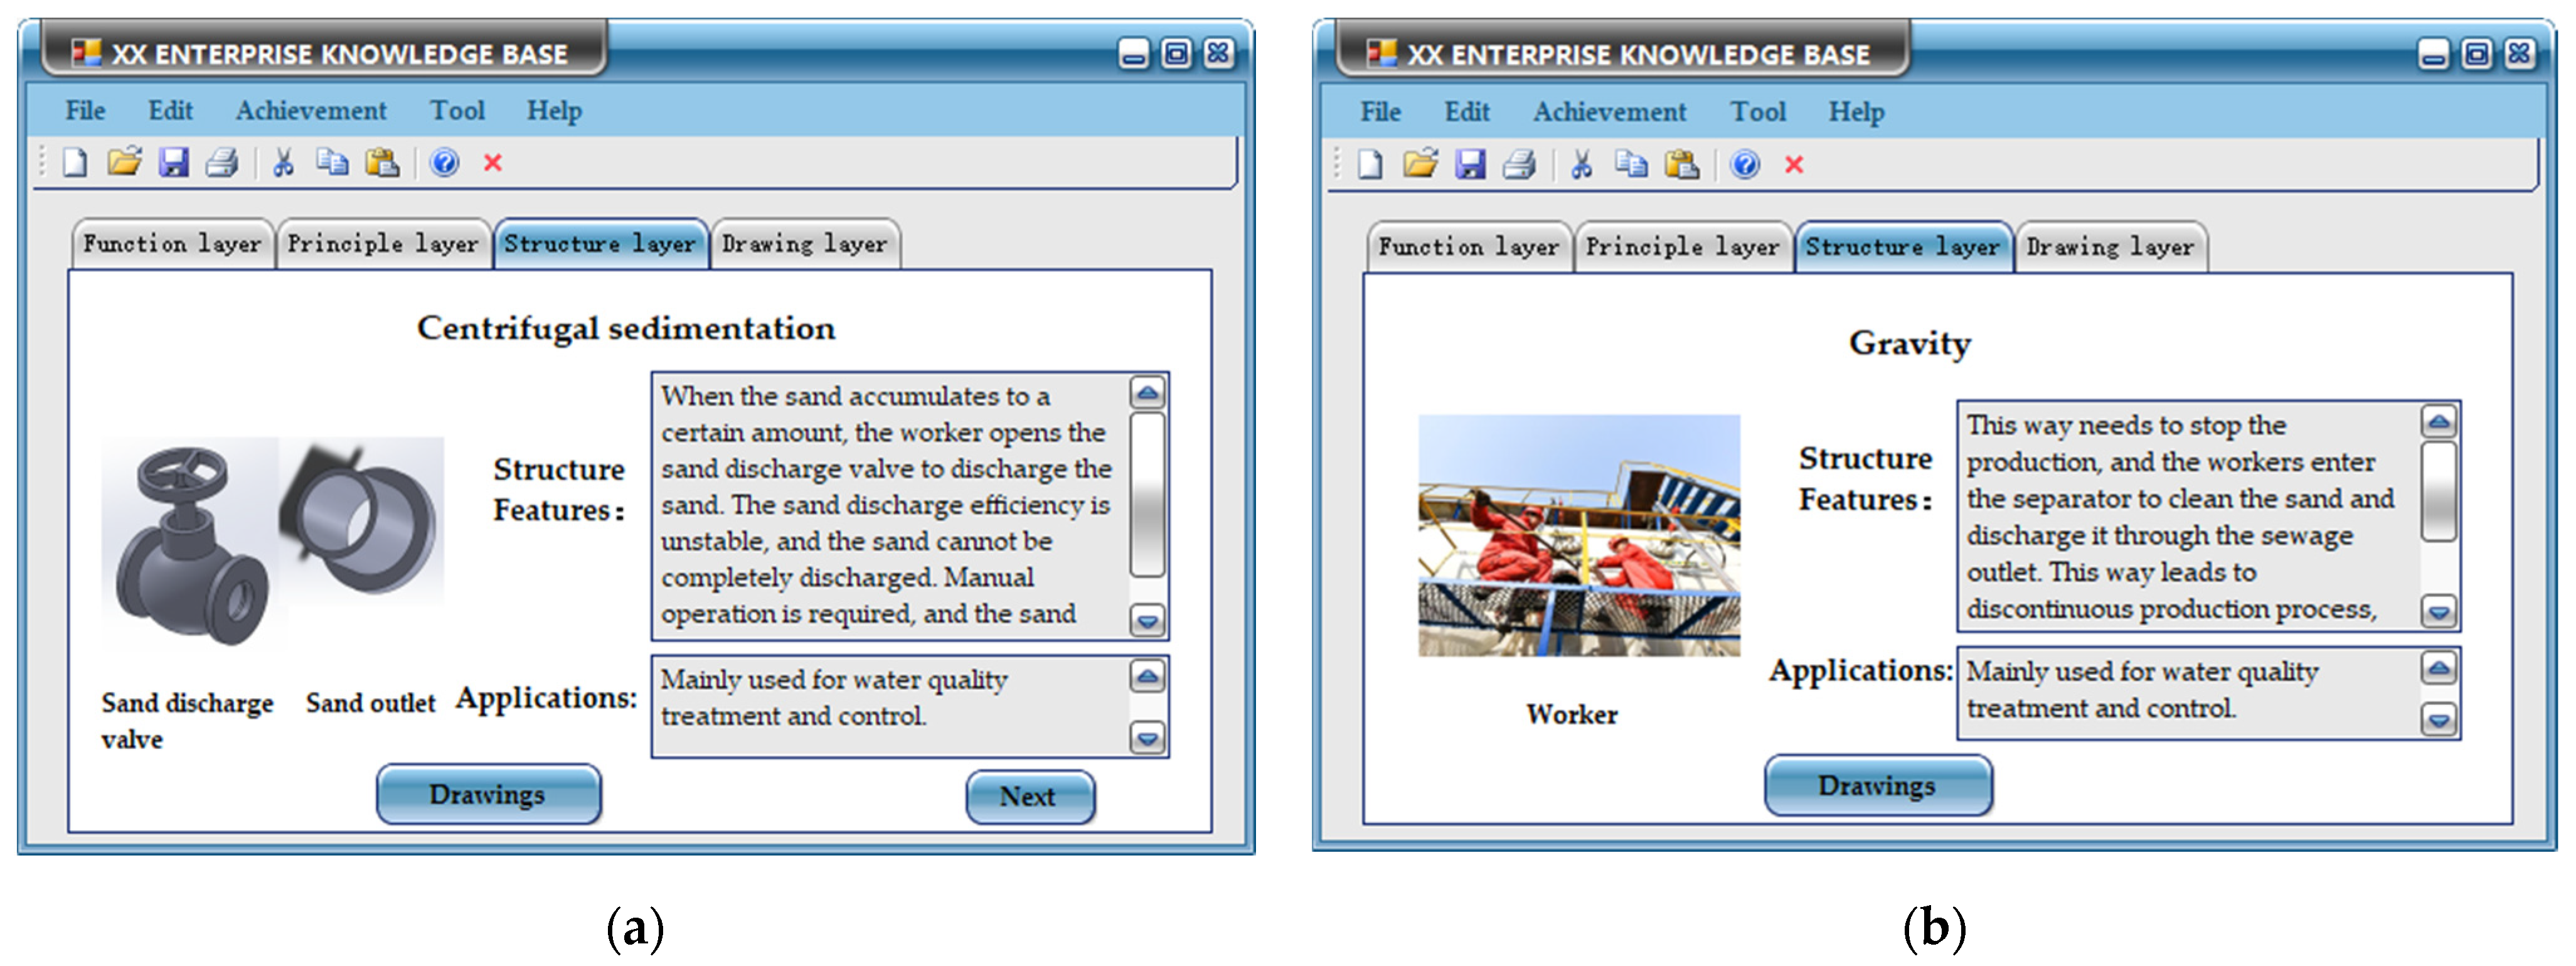
Task: Click the Open folder icon in left window
Action: 124,161
